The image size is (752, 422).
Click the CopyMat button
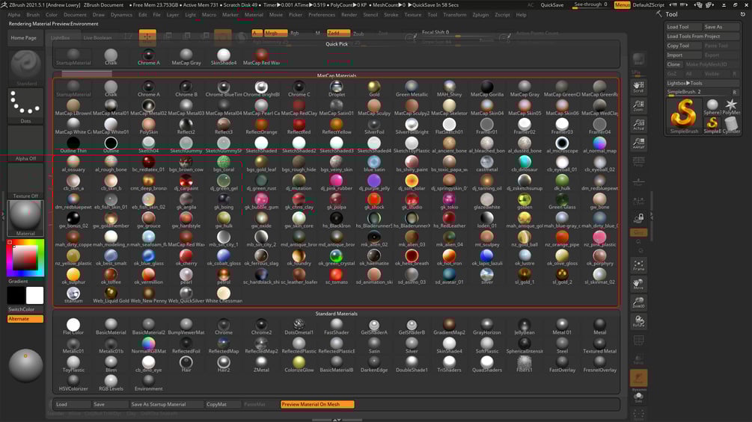222,404
